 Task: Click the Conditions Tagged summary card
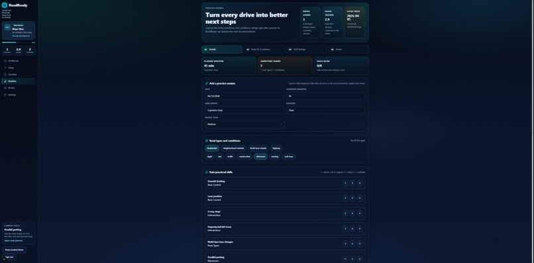[x=286, y=65]
